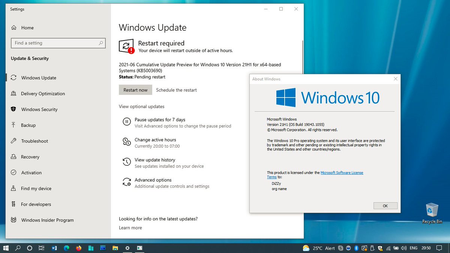Viewport: 450px width, 253px height.
Task: Click the Pause updates icon
Action: 127,121
